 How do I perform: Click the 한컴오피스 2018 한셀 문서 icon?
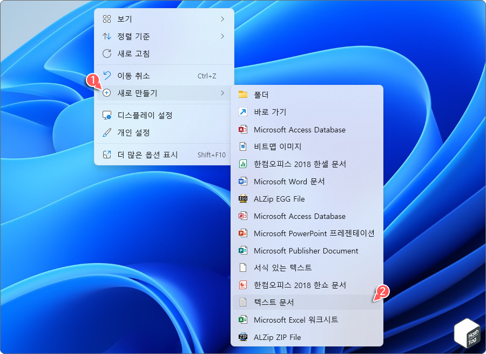pyautogui.click(x=243, y=164)
